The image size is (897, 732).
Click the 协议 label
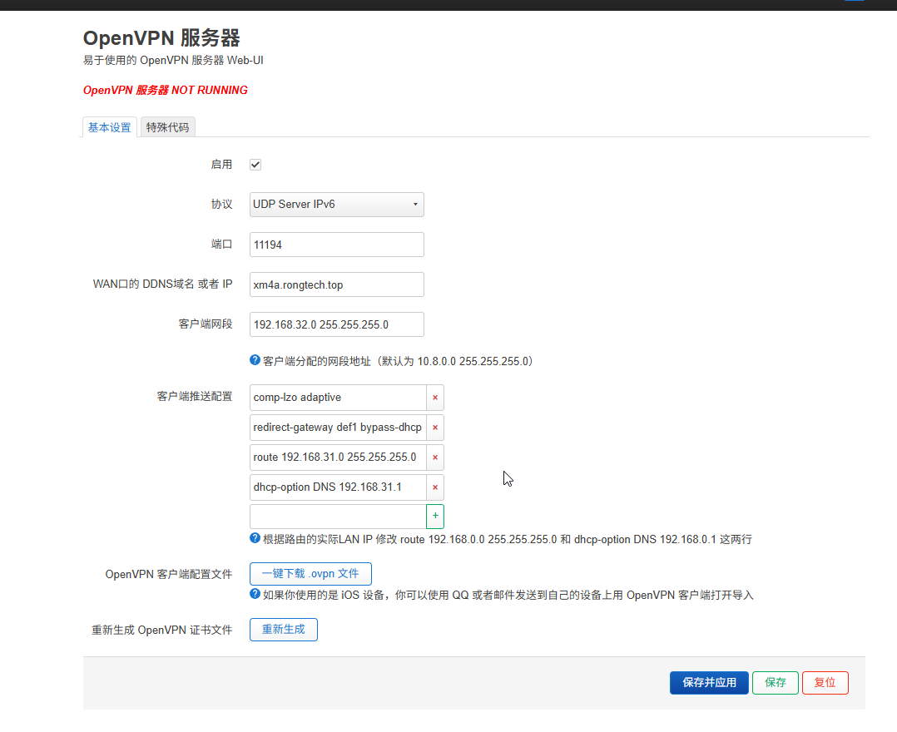pos(221,204)
